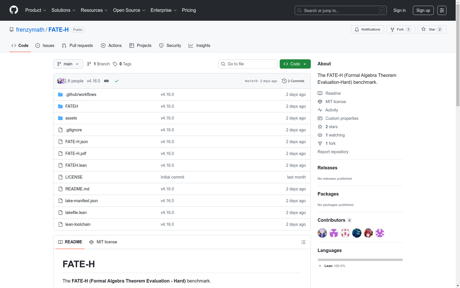Open first contributor avatar
The height and width of the screenshot is (288, 460).
point(322,233)
